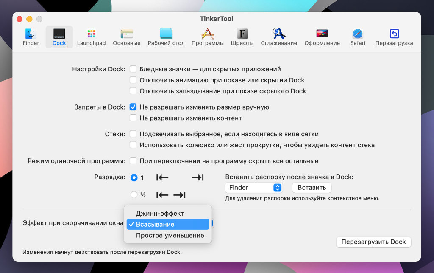Screen dimensions: 434x273
Task: Select spacing radio button 1
Action: pyautogui.click(x=134, y=177)
